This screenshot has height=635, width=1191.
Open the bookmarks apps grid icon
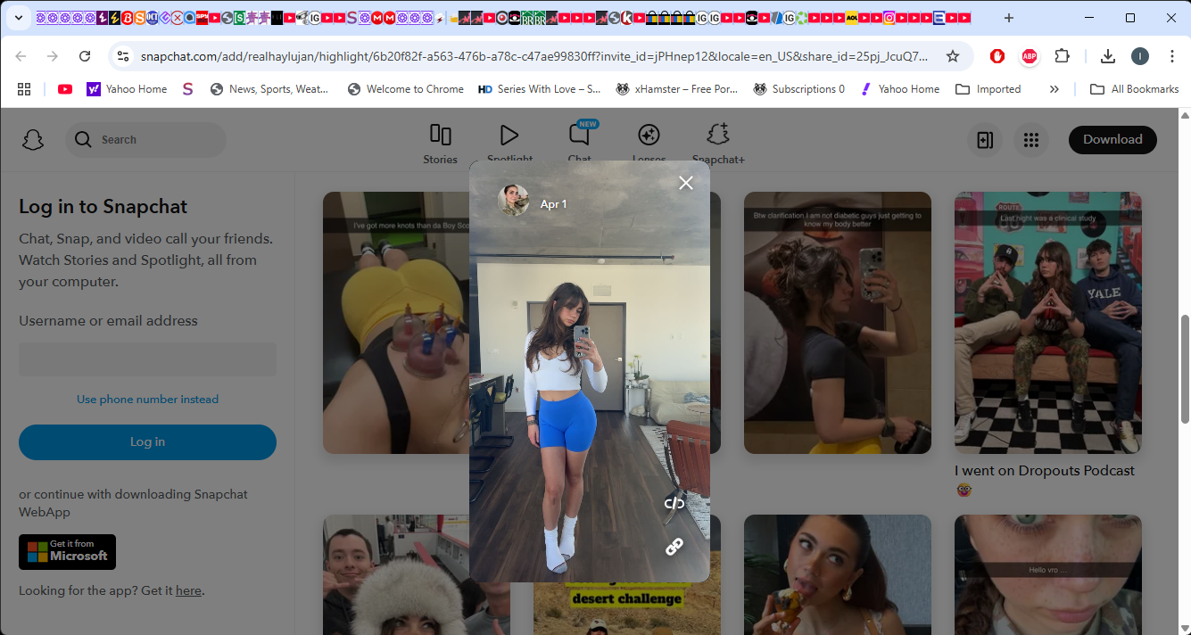pyautogui.click(x=24, y=89)
